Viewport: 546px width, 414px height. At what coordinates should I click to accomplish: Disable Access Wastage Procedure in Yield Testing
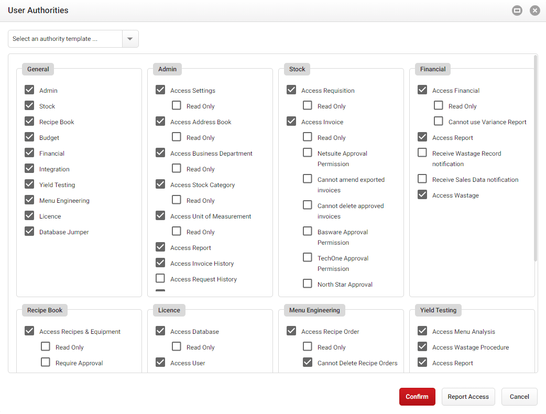pyautogui.click(x=422, y=346)
